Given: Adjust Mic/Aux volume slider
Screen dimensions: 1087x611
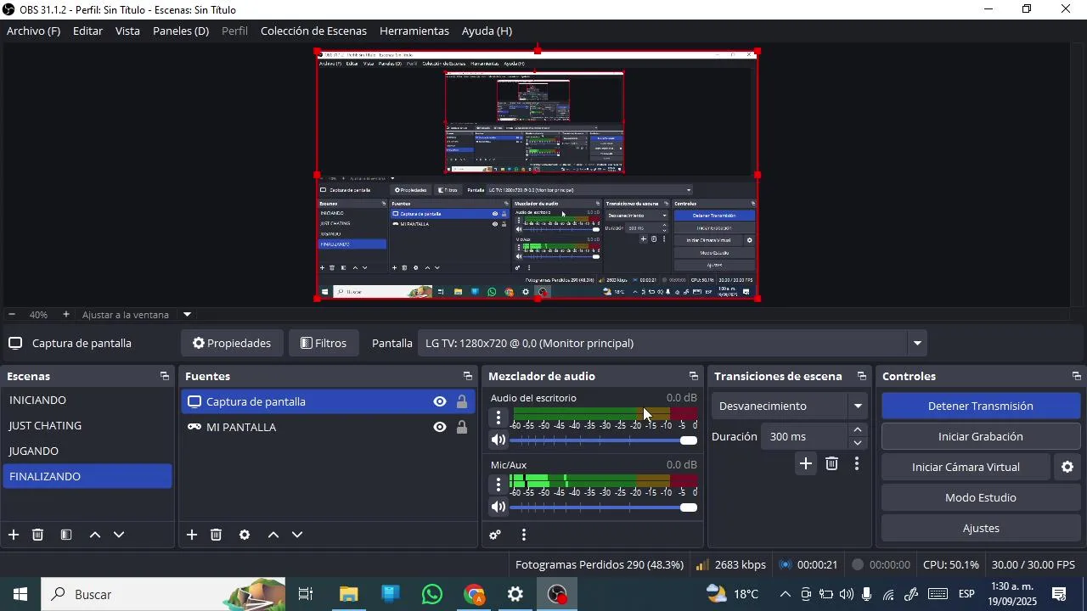Looking at the screenshot, I should click(x=604, y=507).
